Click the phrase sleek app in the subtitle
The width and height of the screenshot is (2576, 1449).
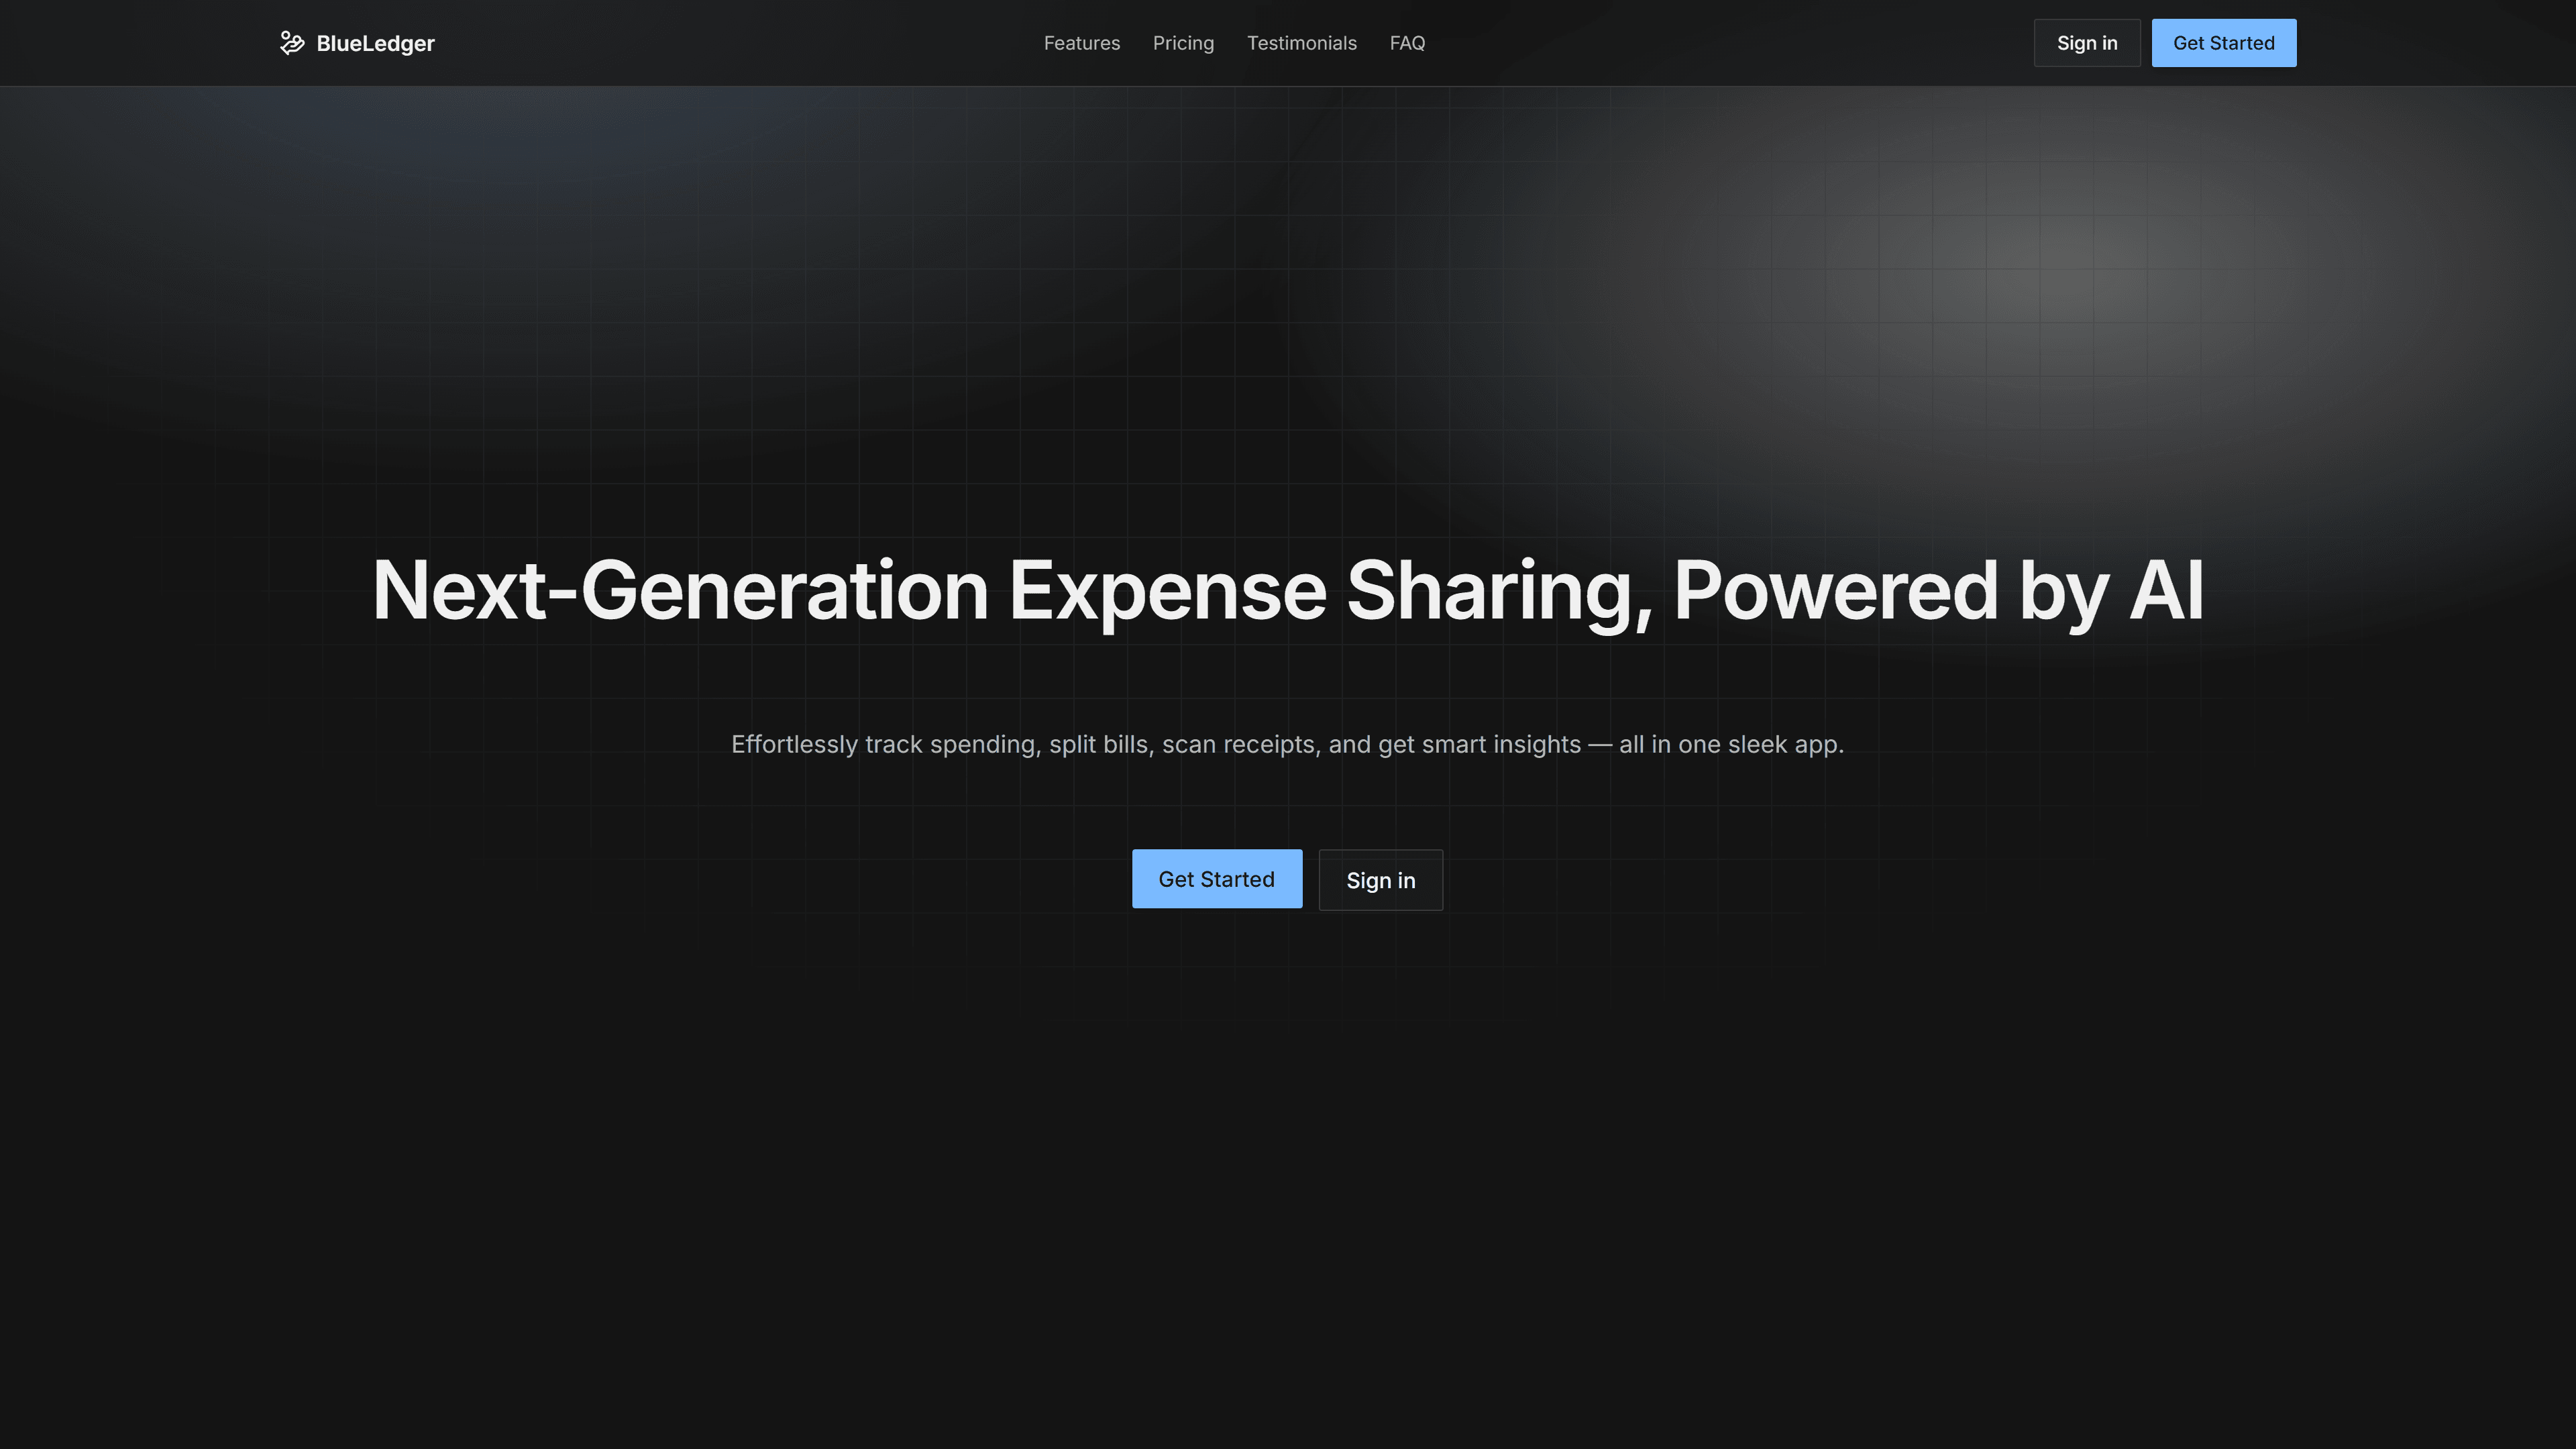tap(1784, 744)
